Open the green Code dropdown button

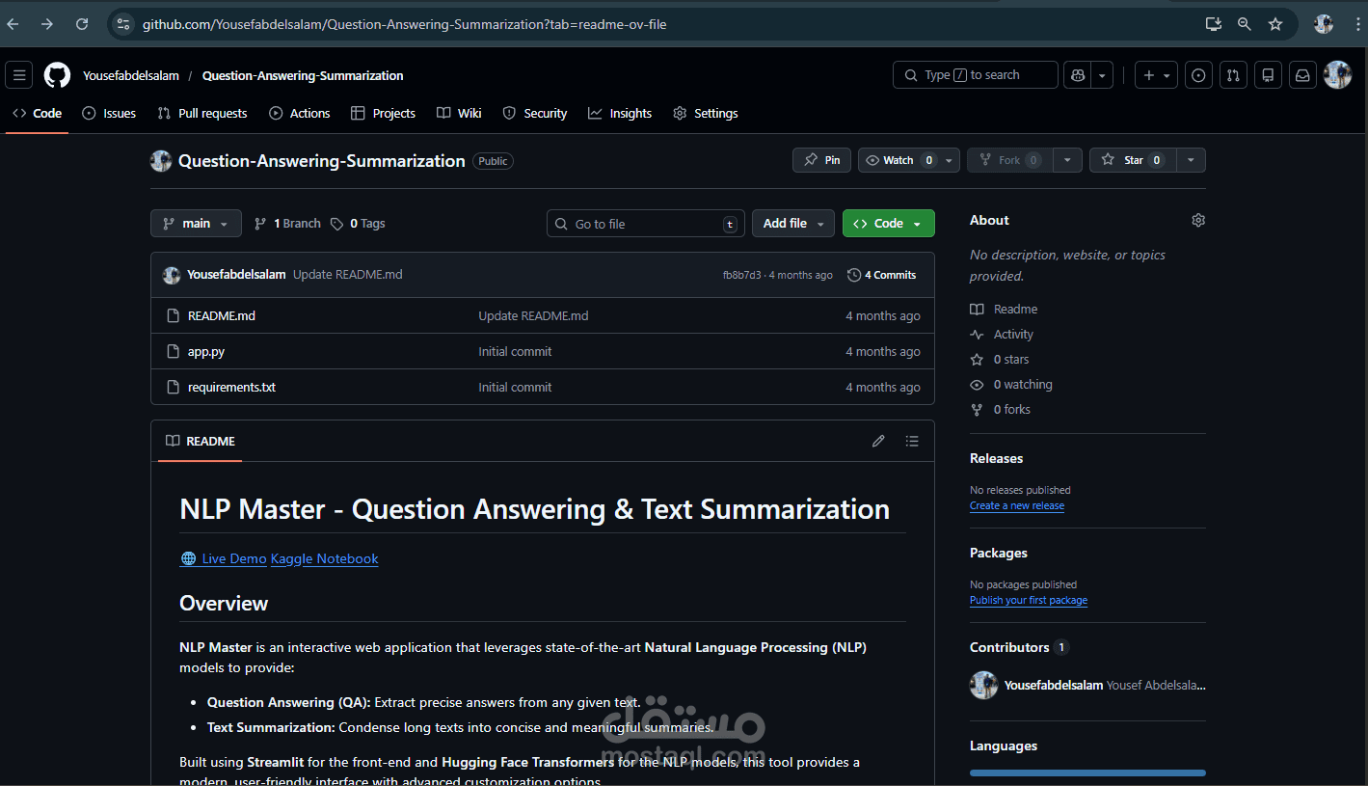pyautogui.click(x=889, y=223)
